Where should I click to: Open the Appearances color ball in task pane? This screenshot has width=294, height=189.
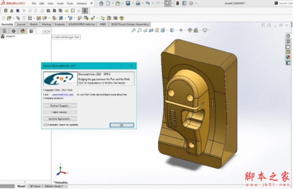click(x=288, y=58)
